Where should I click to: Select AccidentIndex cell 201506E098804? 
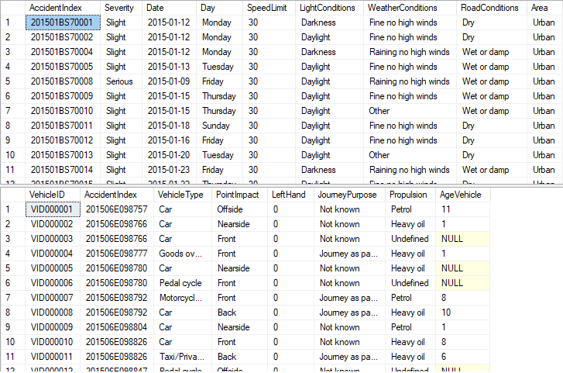[117, 327]
